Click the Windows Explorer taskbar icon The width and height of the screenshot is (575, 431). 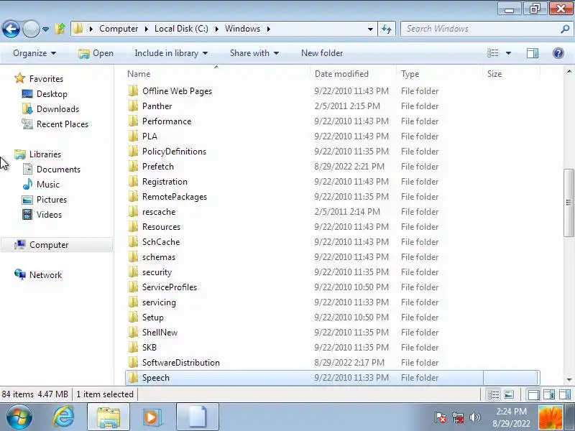click(x=109, y=417)
